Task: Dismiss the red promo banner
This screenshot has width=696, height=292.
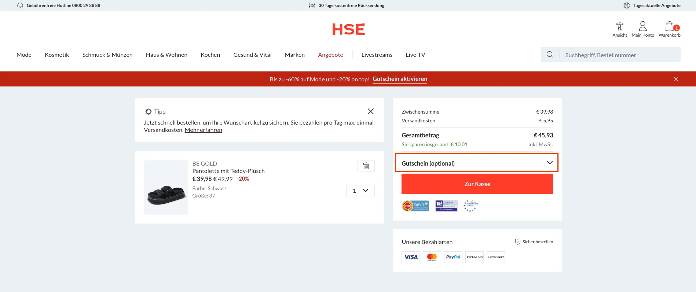Action: pyautogui.click(x=676, y=79)
